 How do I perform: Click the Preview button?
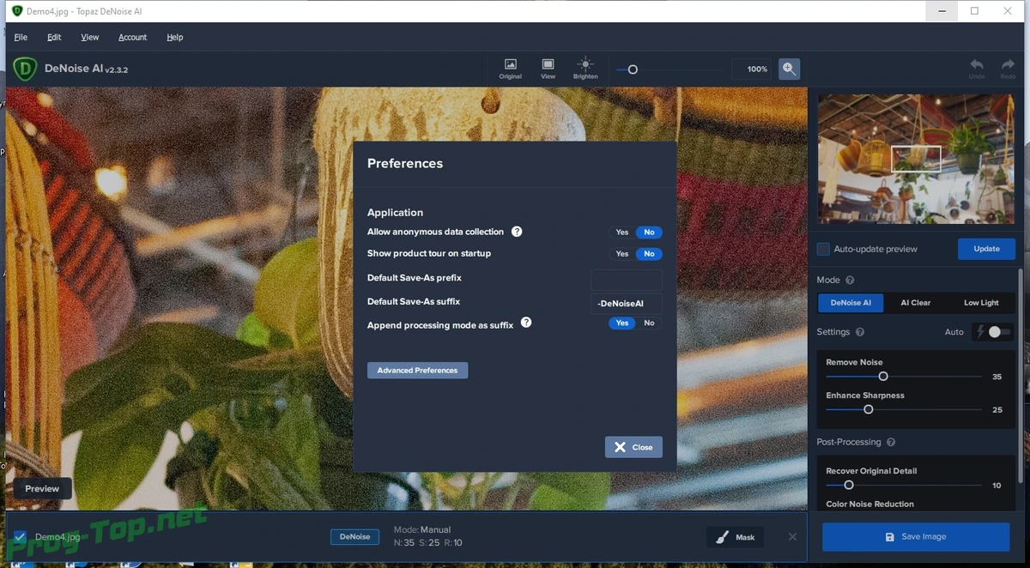(42, 489)
